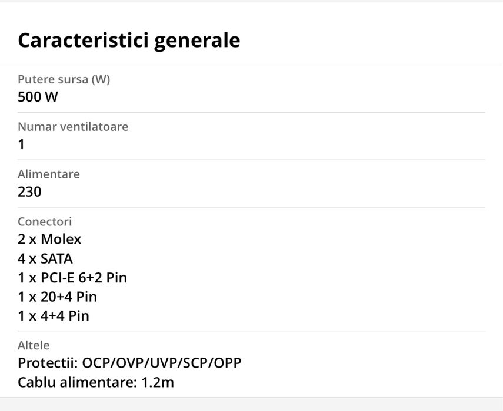This screenshot has width=503, height=411.
Task: Click the Caracteristici generale heading
Action: [129, 40]
